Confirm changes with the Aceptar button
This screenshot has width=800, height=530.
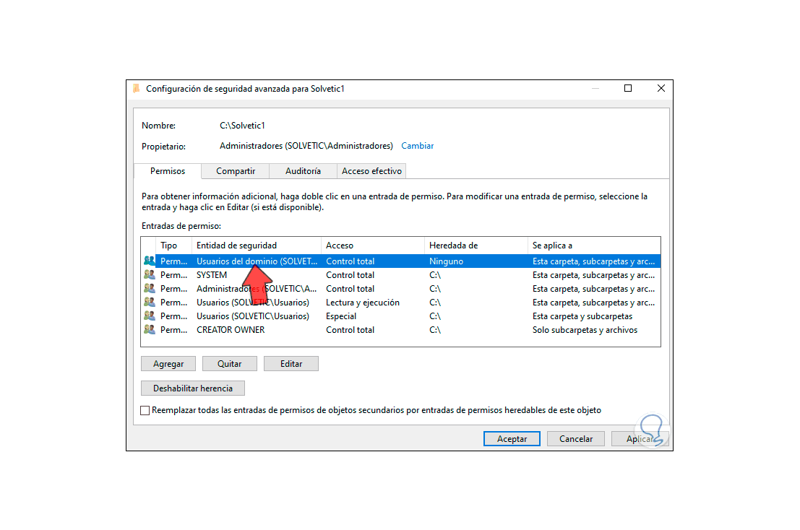pyautogui.click(x=511, y=438)
